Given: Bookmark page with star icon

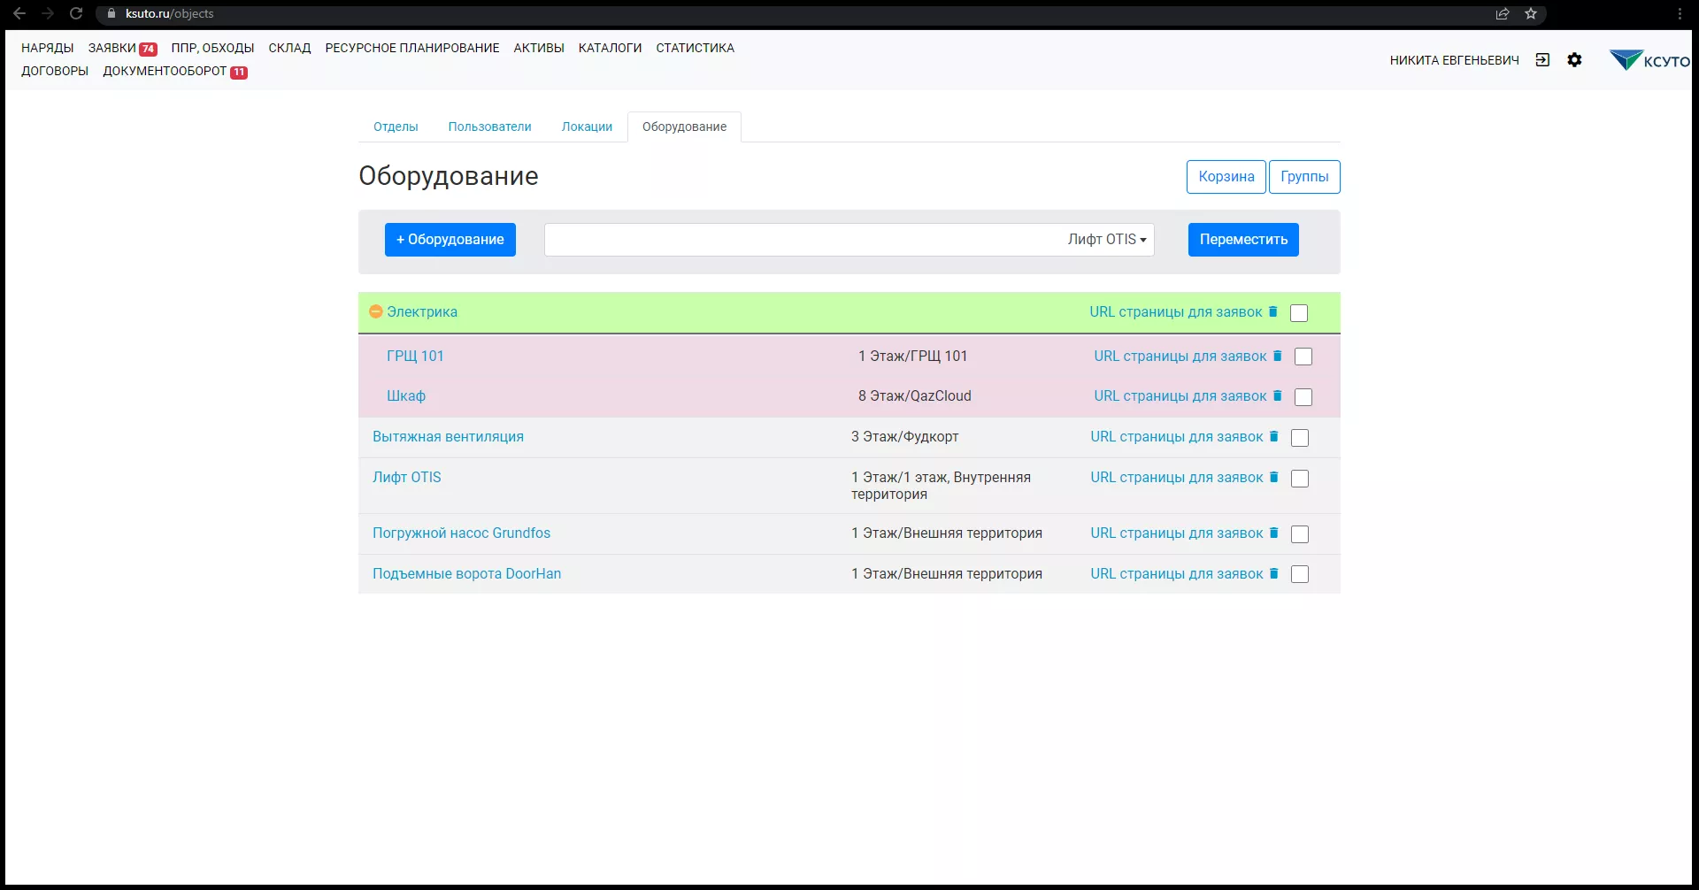Looking at the screenshot, I should pos(1531,13).
